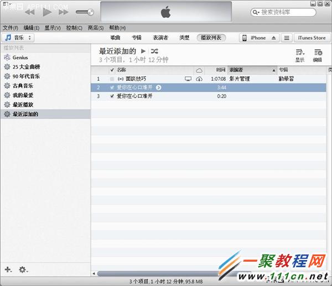Switch to the 表演者 tab
This screenshot has height=286, width=332.
point(160,38)
